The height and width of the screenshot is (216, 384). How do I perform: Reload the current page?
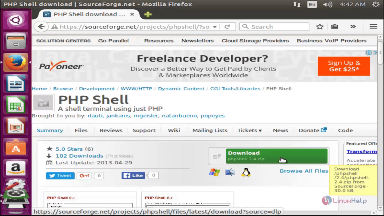pos(227,27)
